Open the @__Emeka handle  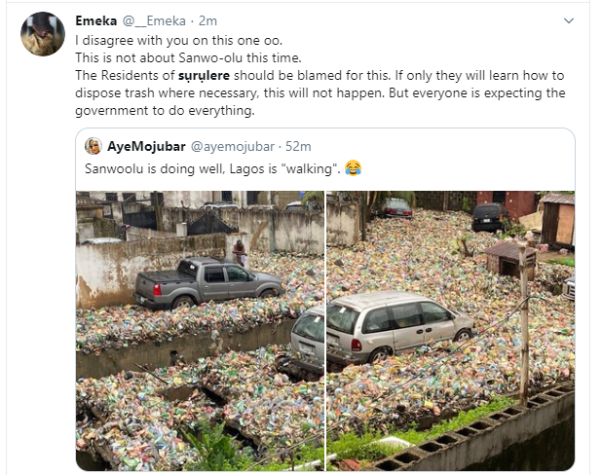[x=154, y=20]
